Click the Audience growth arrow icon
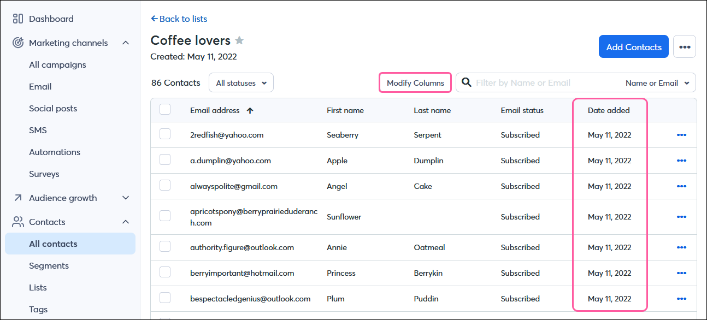The height and width of the screenshot is (320, 707). [x=18, y=198]
